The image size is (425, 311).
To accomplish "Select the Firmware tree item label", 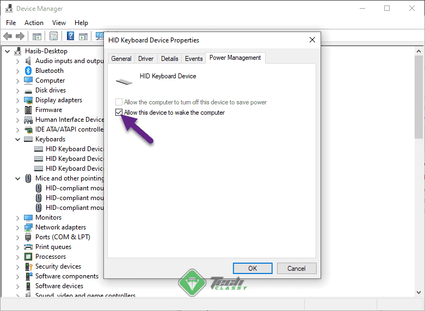I will (x=49, y=110).
